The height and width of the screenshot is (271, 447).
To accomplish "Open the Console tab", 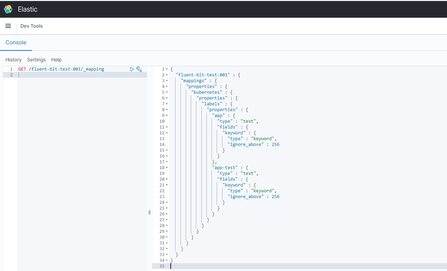I will coord(16,43).
